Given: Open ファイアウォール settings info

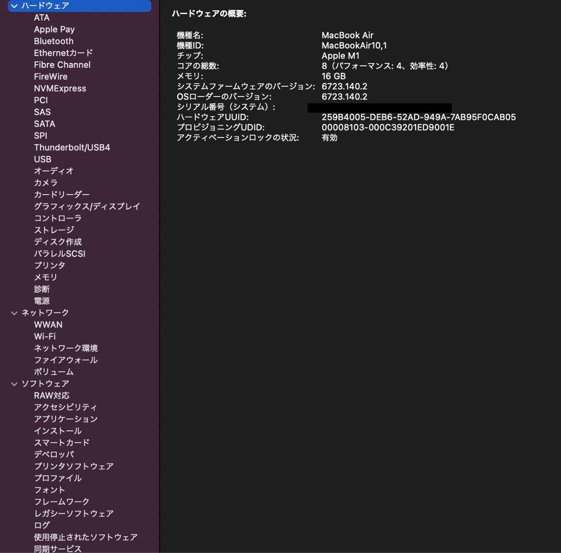Looking at the screenshot, I should coord(65,360).
